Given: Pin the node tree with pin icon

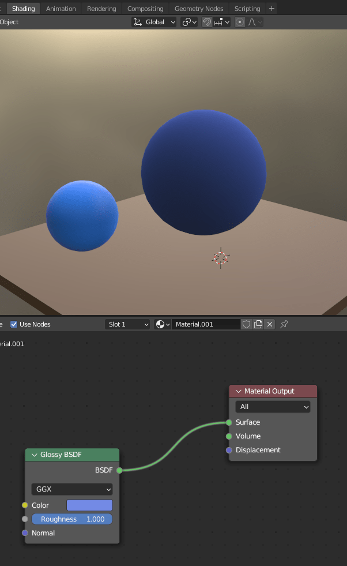Looking at the screenshot, I should point(284,324).
